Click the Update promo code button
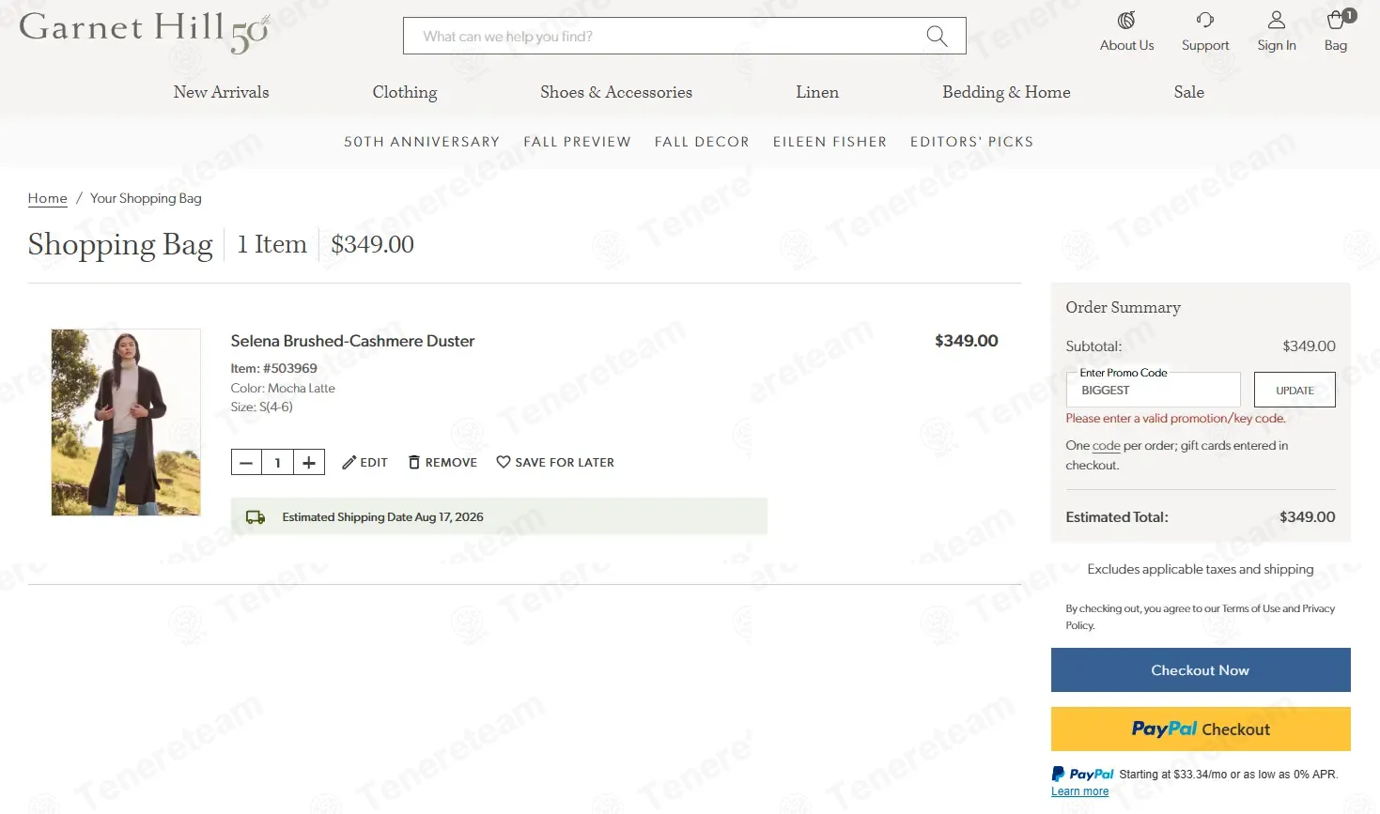The width and height of the screenshot is (1380, 814). [1295, 390]
